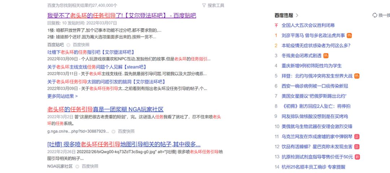Click rank number 10 in hot list

[x=277, y=127]
